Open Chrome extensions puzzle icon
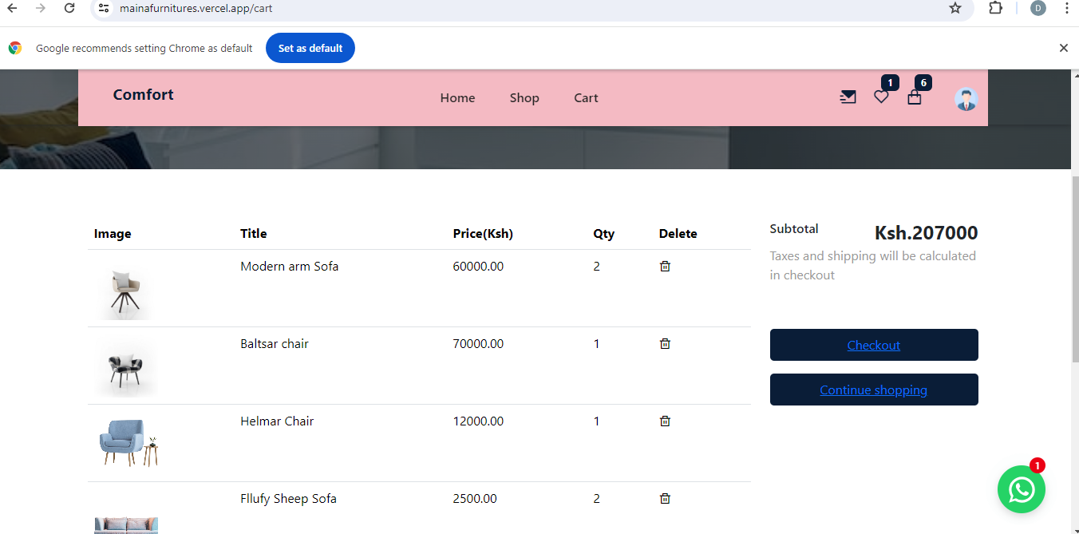Screen dimensions: 1079x534 coord(995,8)
